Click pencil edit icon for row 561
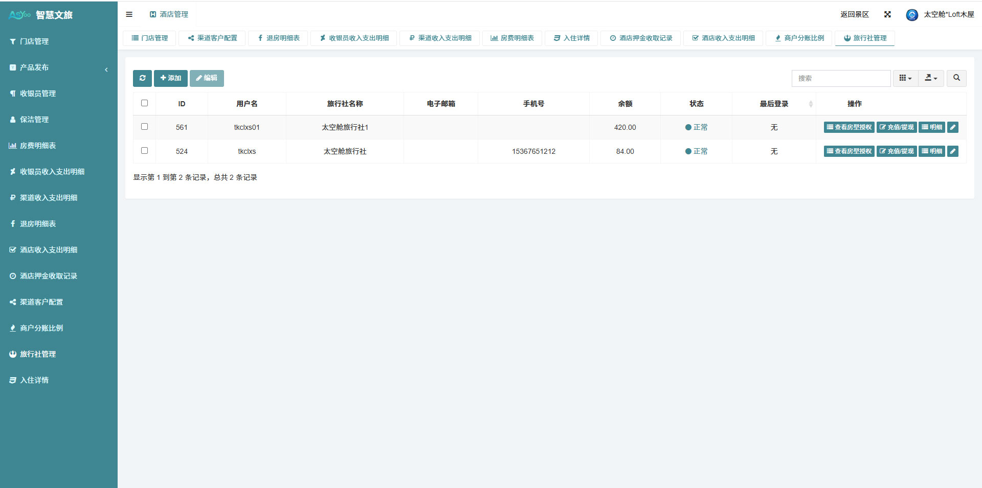 tap(952, 127)
